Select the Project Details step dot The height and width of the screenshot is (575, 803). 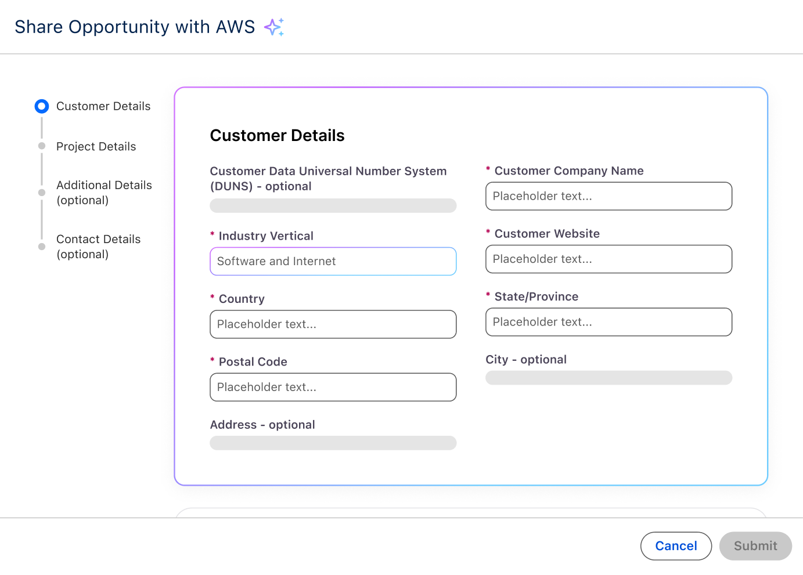click(x=41, y=146)
